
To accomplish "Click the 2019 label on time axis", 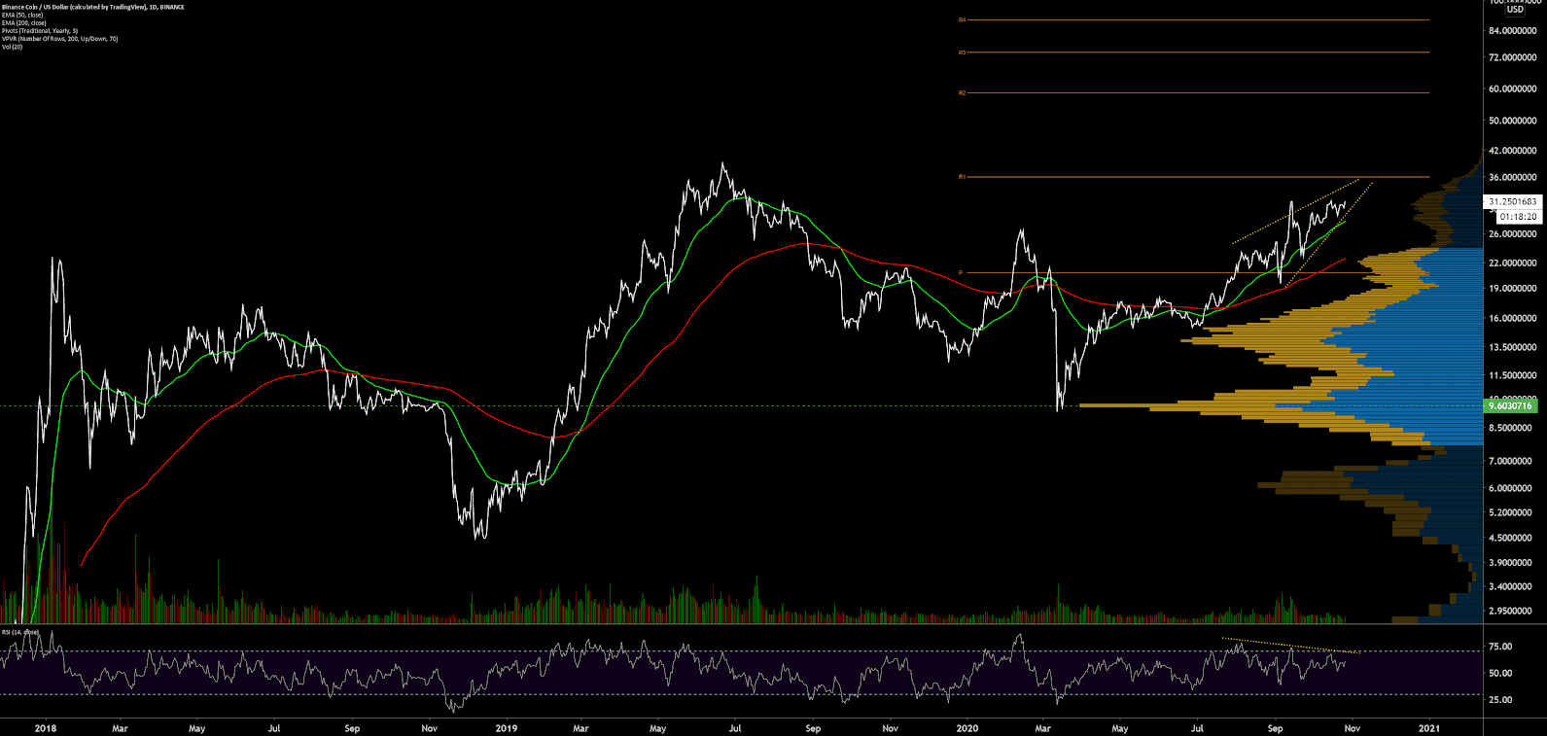I will tap(506, 727).
